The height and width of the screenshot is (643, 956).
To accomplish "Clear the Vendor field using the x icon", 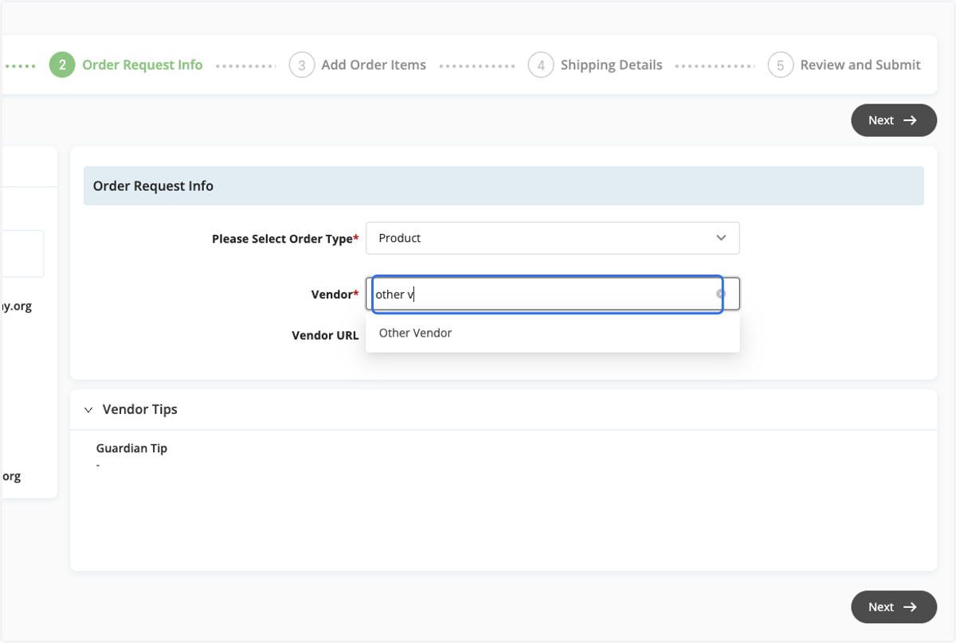I will [721, 294].
